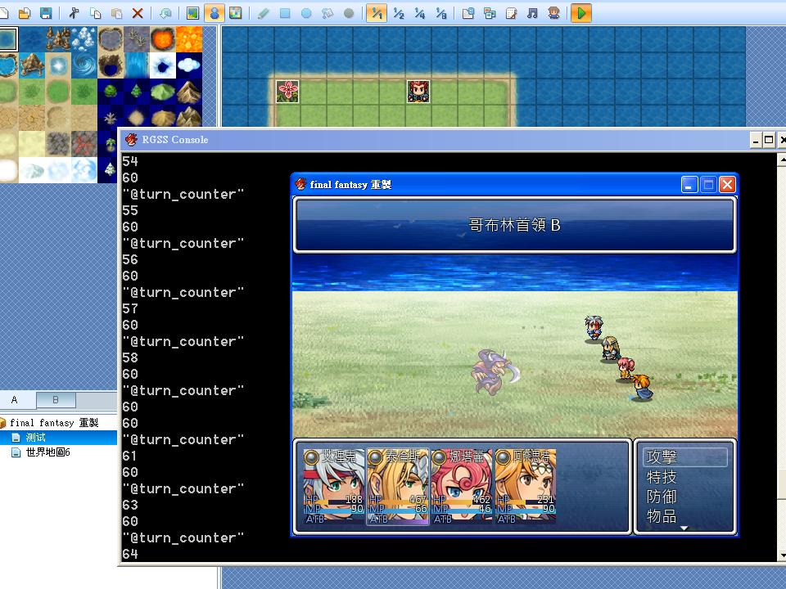Select the Rectangle drawing tool
786x589 pixels.
[285, 13]
